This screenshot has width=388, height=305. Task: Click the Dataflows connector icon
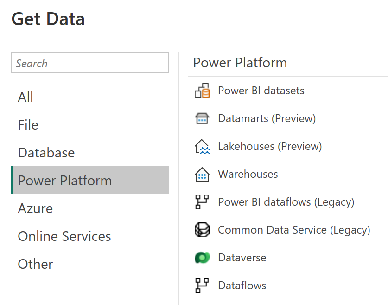202,286
